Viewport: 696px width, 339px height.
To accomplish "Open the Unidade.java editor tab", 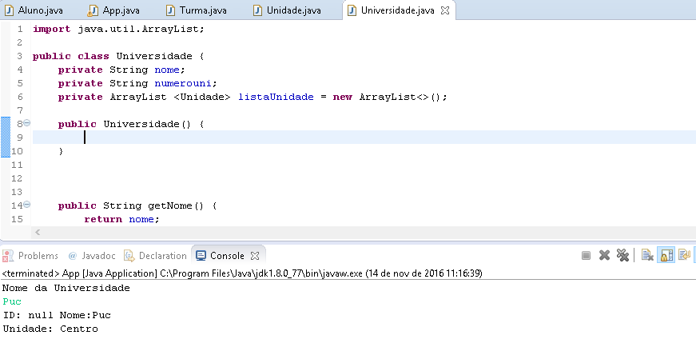I will (x=287, y=10).
